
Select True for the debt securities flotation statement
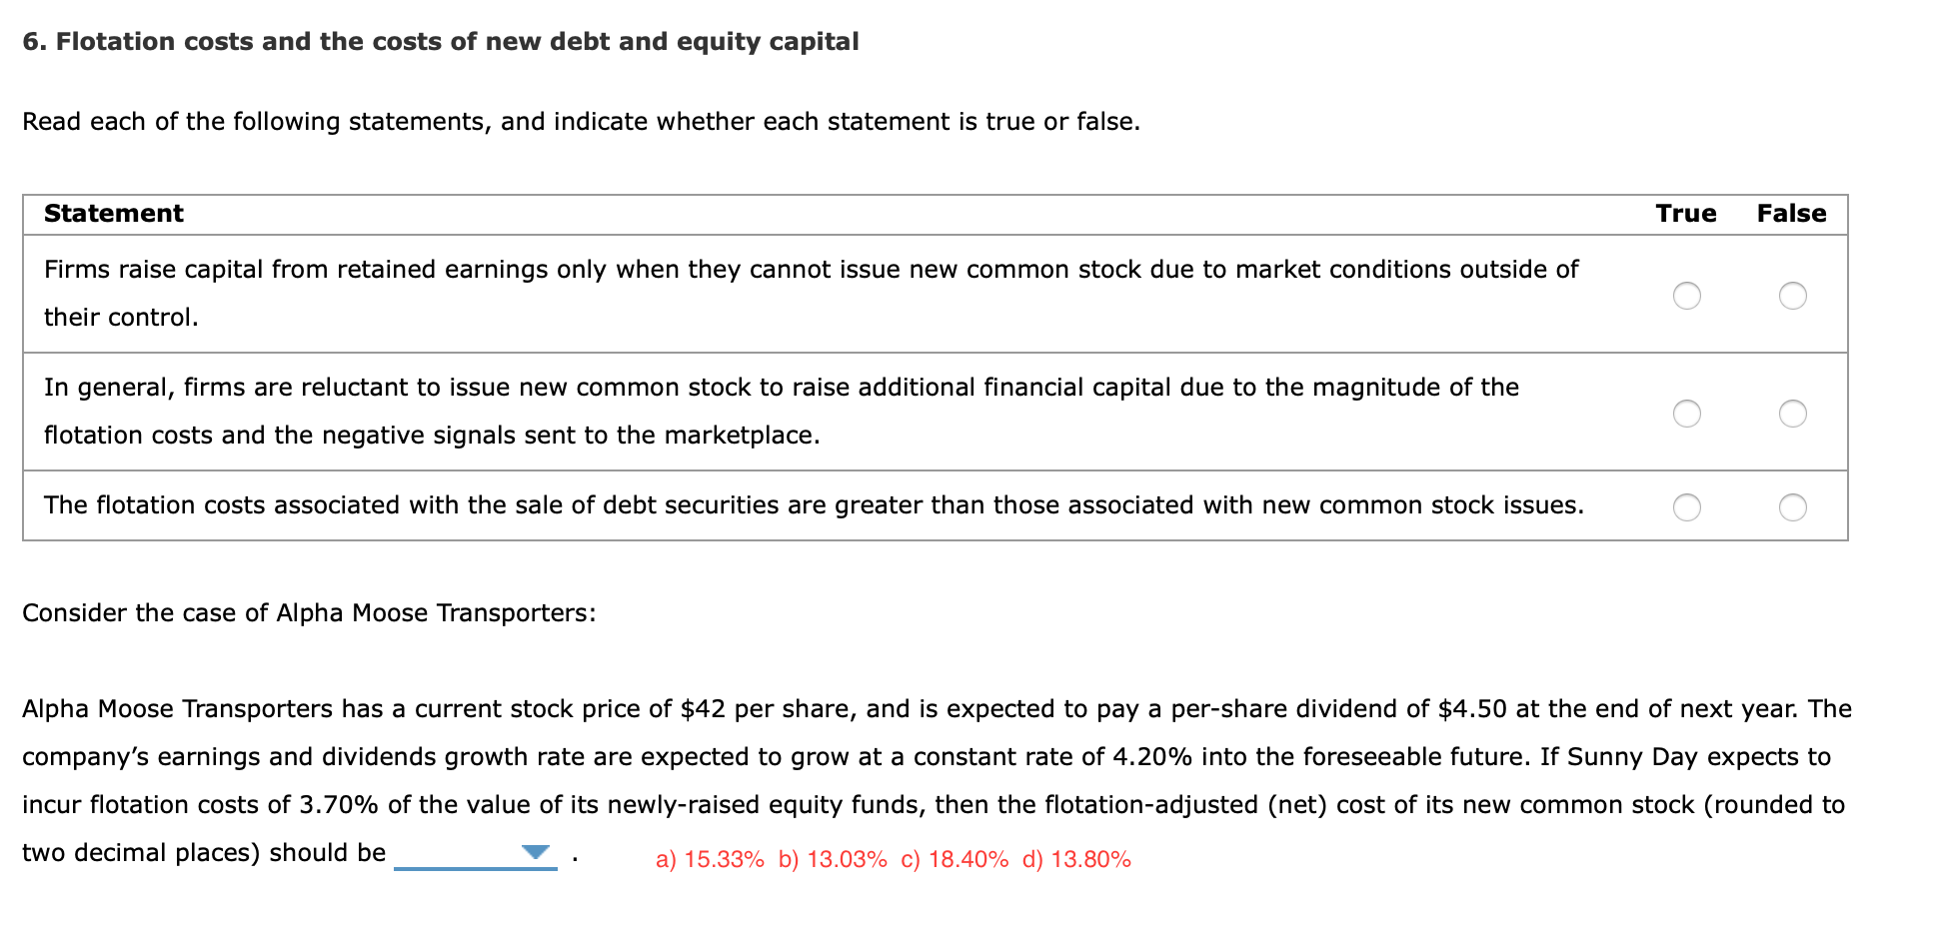coord(1687,507)
